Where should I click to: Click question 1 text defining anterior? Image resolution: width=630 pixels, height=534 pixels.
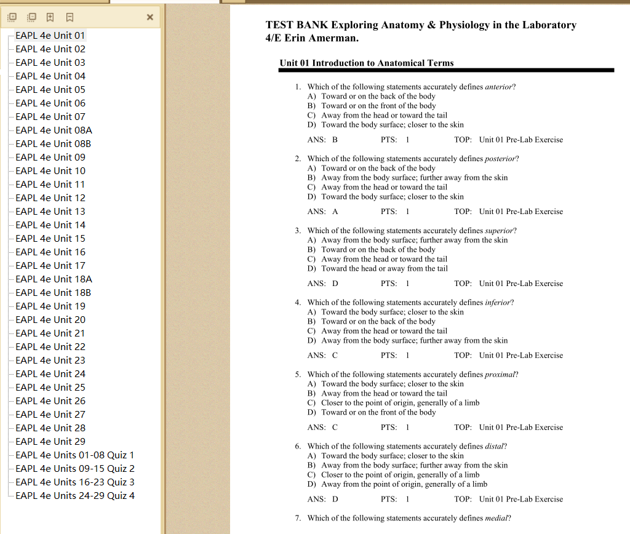412,87
